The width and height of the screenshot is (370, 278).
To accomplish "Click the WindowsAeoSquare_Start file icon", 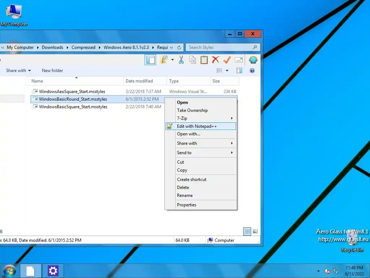I will [35, 91].
